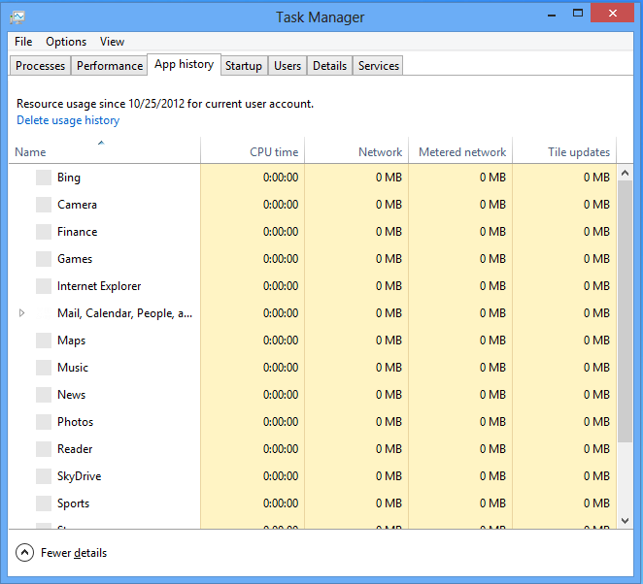This screenshot has height=584, width=643.
Task: Select the Music row name
Action: tap(73, 368)
